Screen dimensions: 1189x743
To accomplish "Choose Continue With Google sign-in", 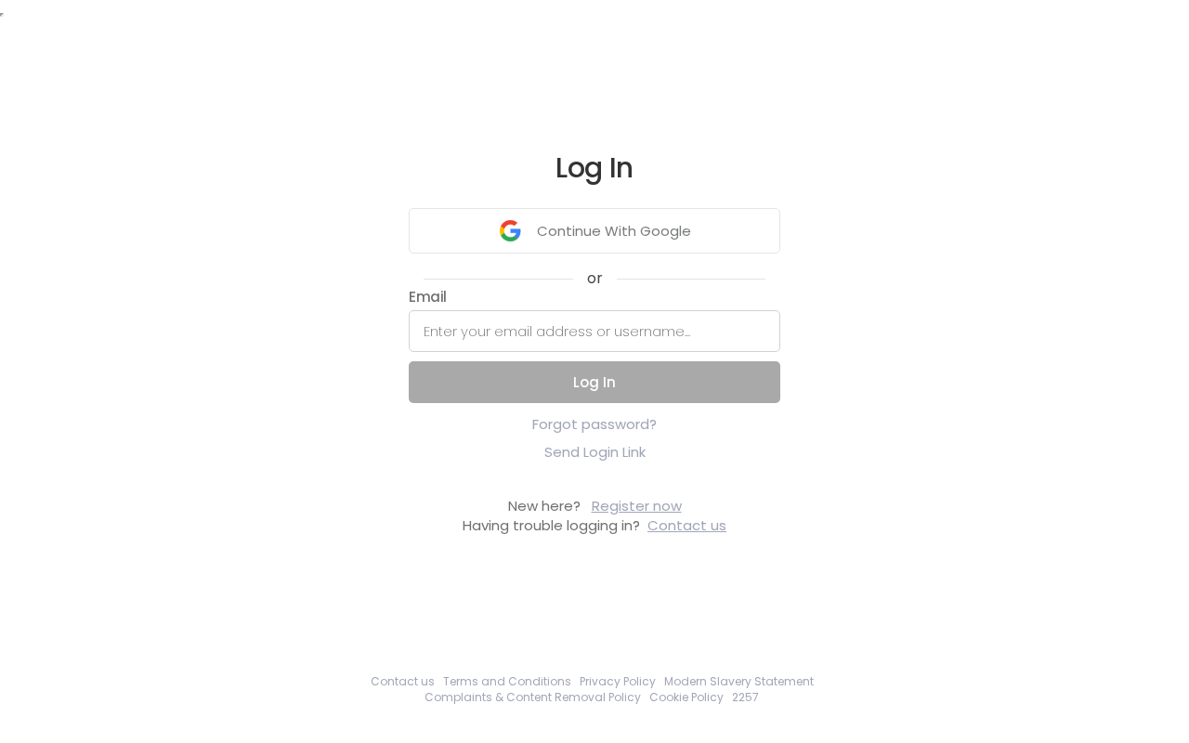I will [594, 231].
